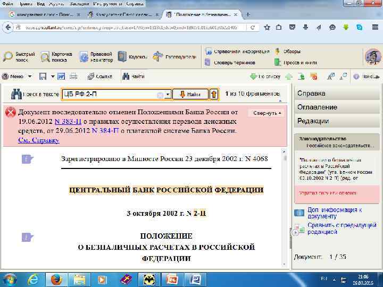
Task: Open the Firefox downloads arrow icon
Action: pyautogui.click(x=305, y=27)
